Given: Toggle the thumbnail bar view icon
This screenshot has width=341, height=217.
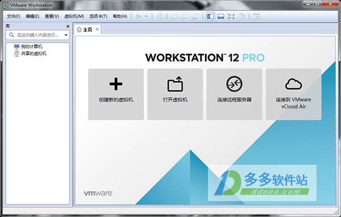Looking at the screenshot, I should click(221, 16).
